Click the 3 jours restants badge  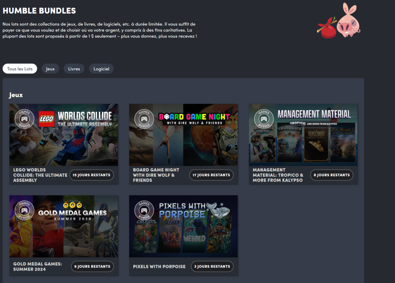212,266
